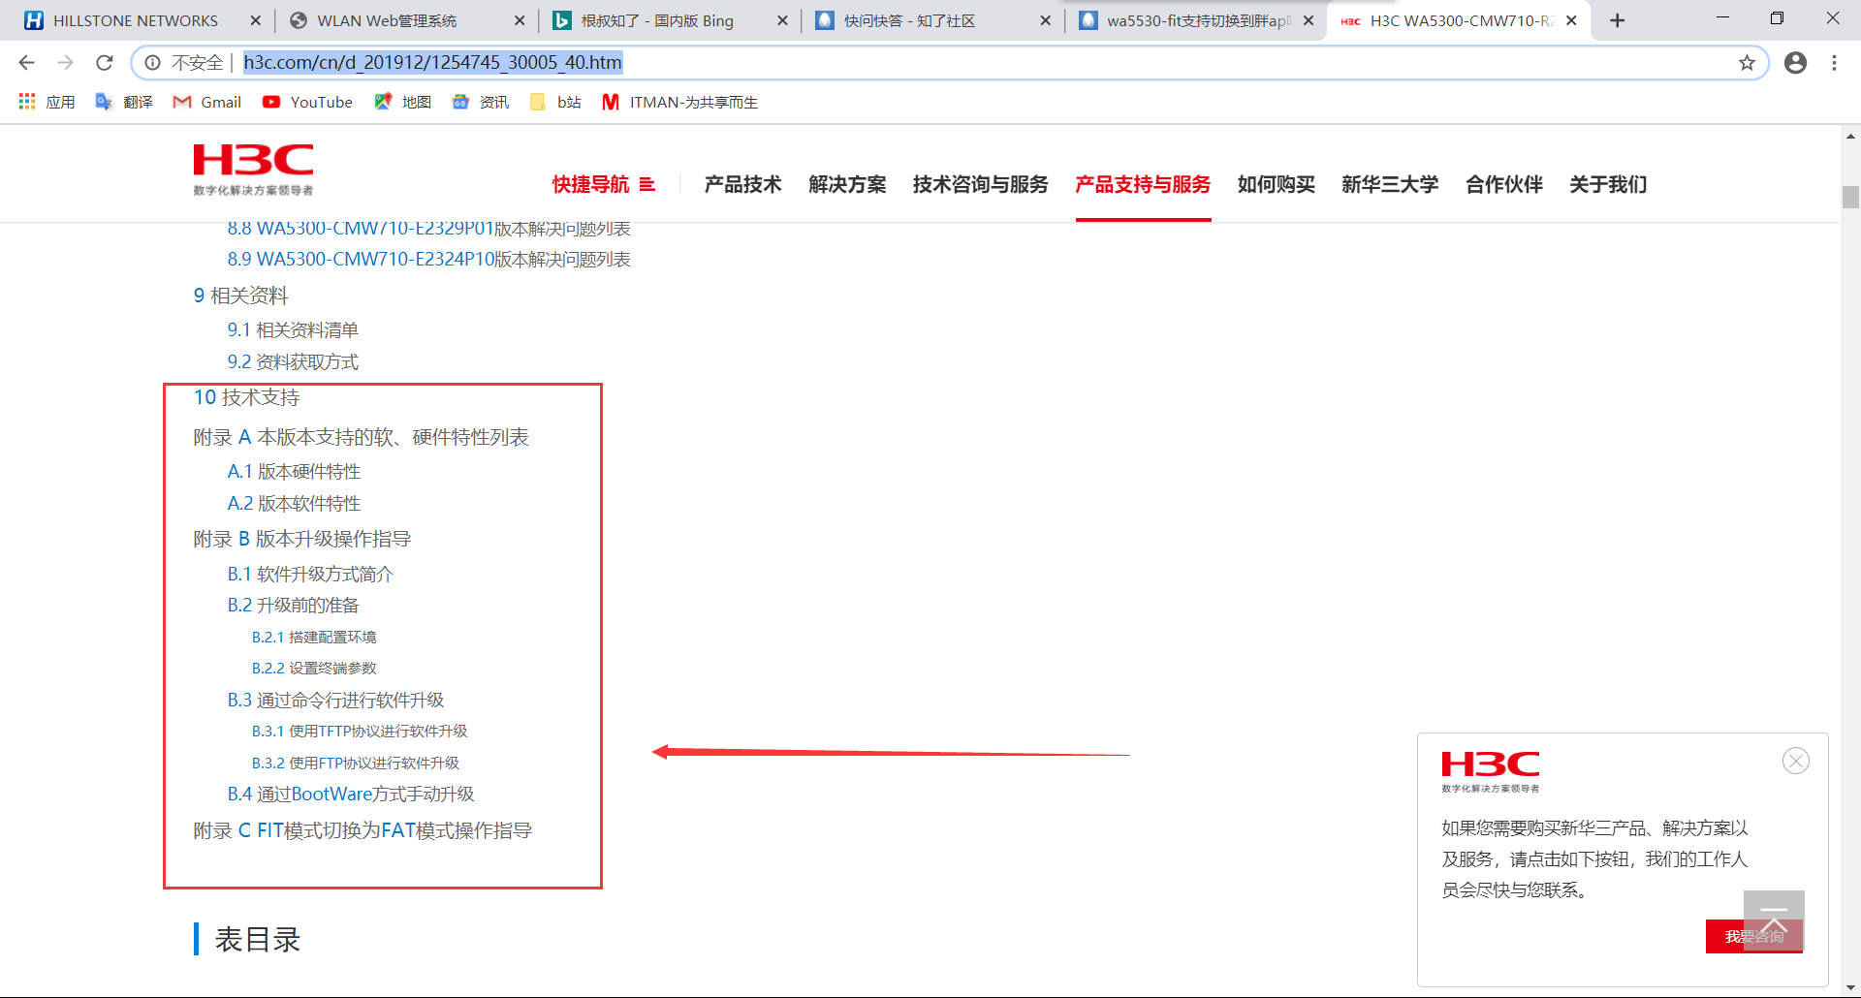Open the ITMAN-为共享而生 bookmark
The image size is (1861, 998).
click(x=679, y=102)
